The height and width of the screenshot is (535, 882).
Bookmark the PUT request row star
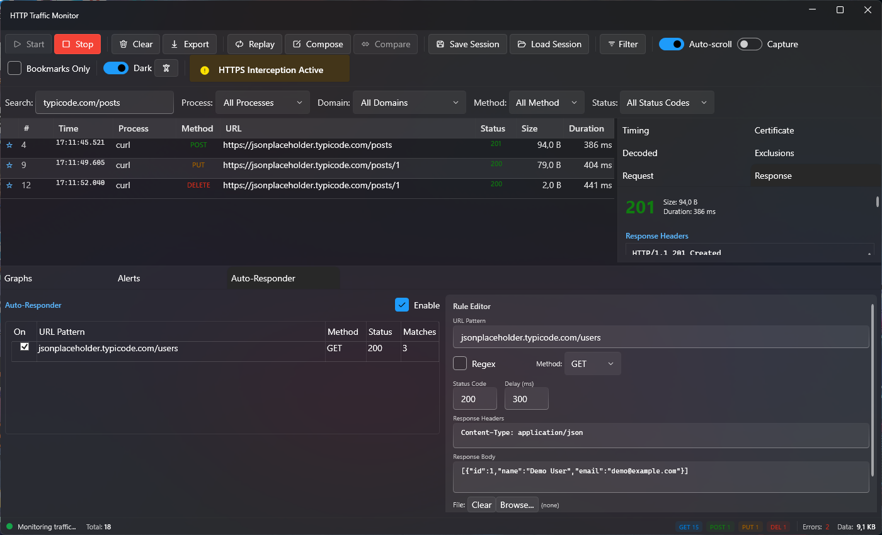(x=9, y=166)
